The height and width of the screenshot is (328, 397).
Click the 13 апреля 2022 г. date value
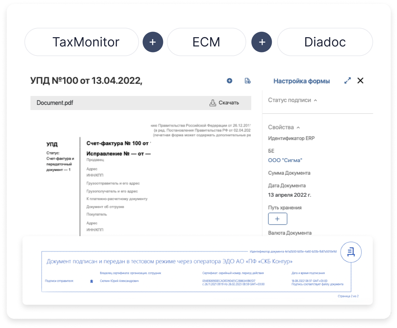pos(290,195)
